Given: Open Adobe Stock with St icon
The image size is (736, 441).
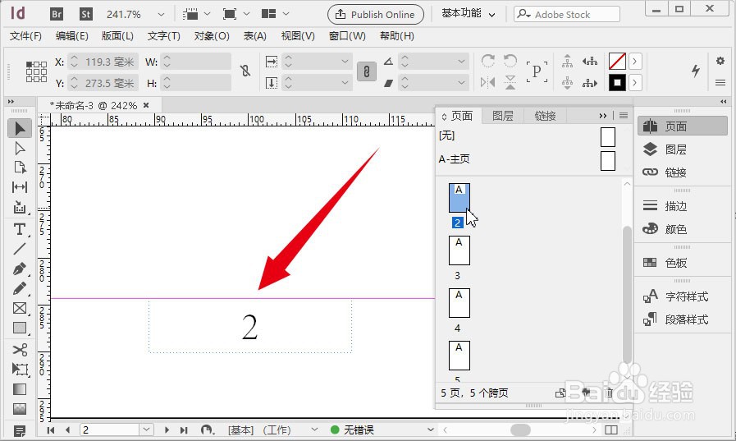Looking at the screenshot, I should tap(86, 14).
